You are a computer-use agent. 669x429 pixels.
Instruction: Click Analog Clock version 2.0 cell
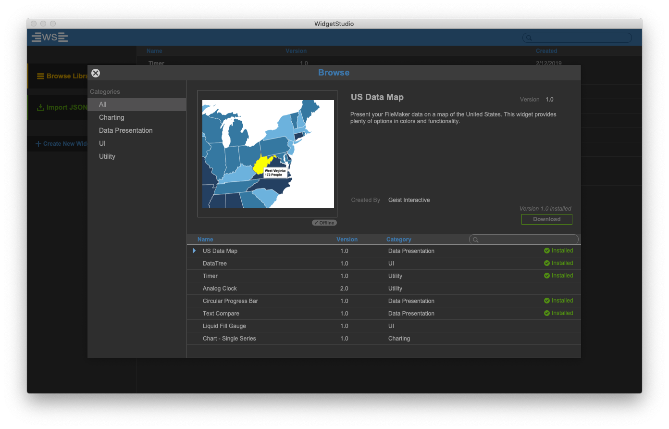coord(344,289)
